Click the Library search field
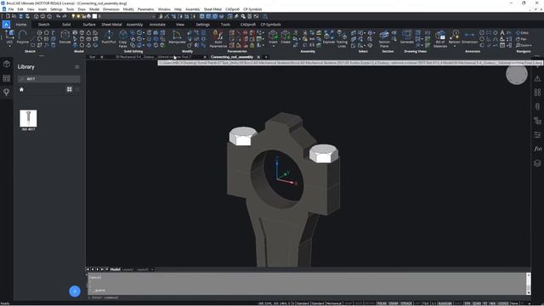Viewport: 544px width, 306px height. click(x=49, y=79)
